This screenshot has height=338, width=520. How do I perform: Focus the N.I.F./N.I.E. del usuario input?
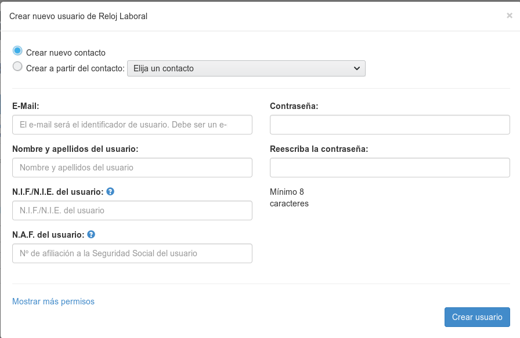click(132, 210)
